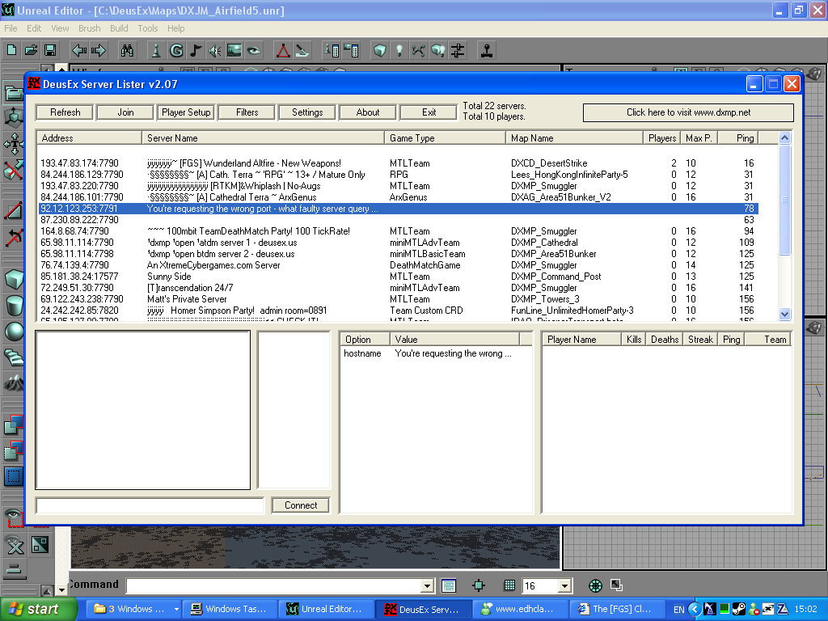Click the Refresh server list button
This screenshot has width=828, height=621.
(65, 112)
